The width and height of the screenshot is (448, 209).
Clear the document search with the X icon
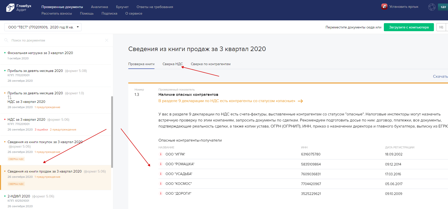point(107,40)
